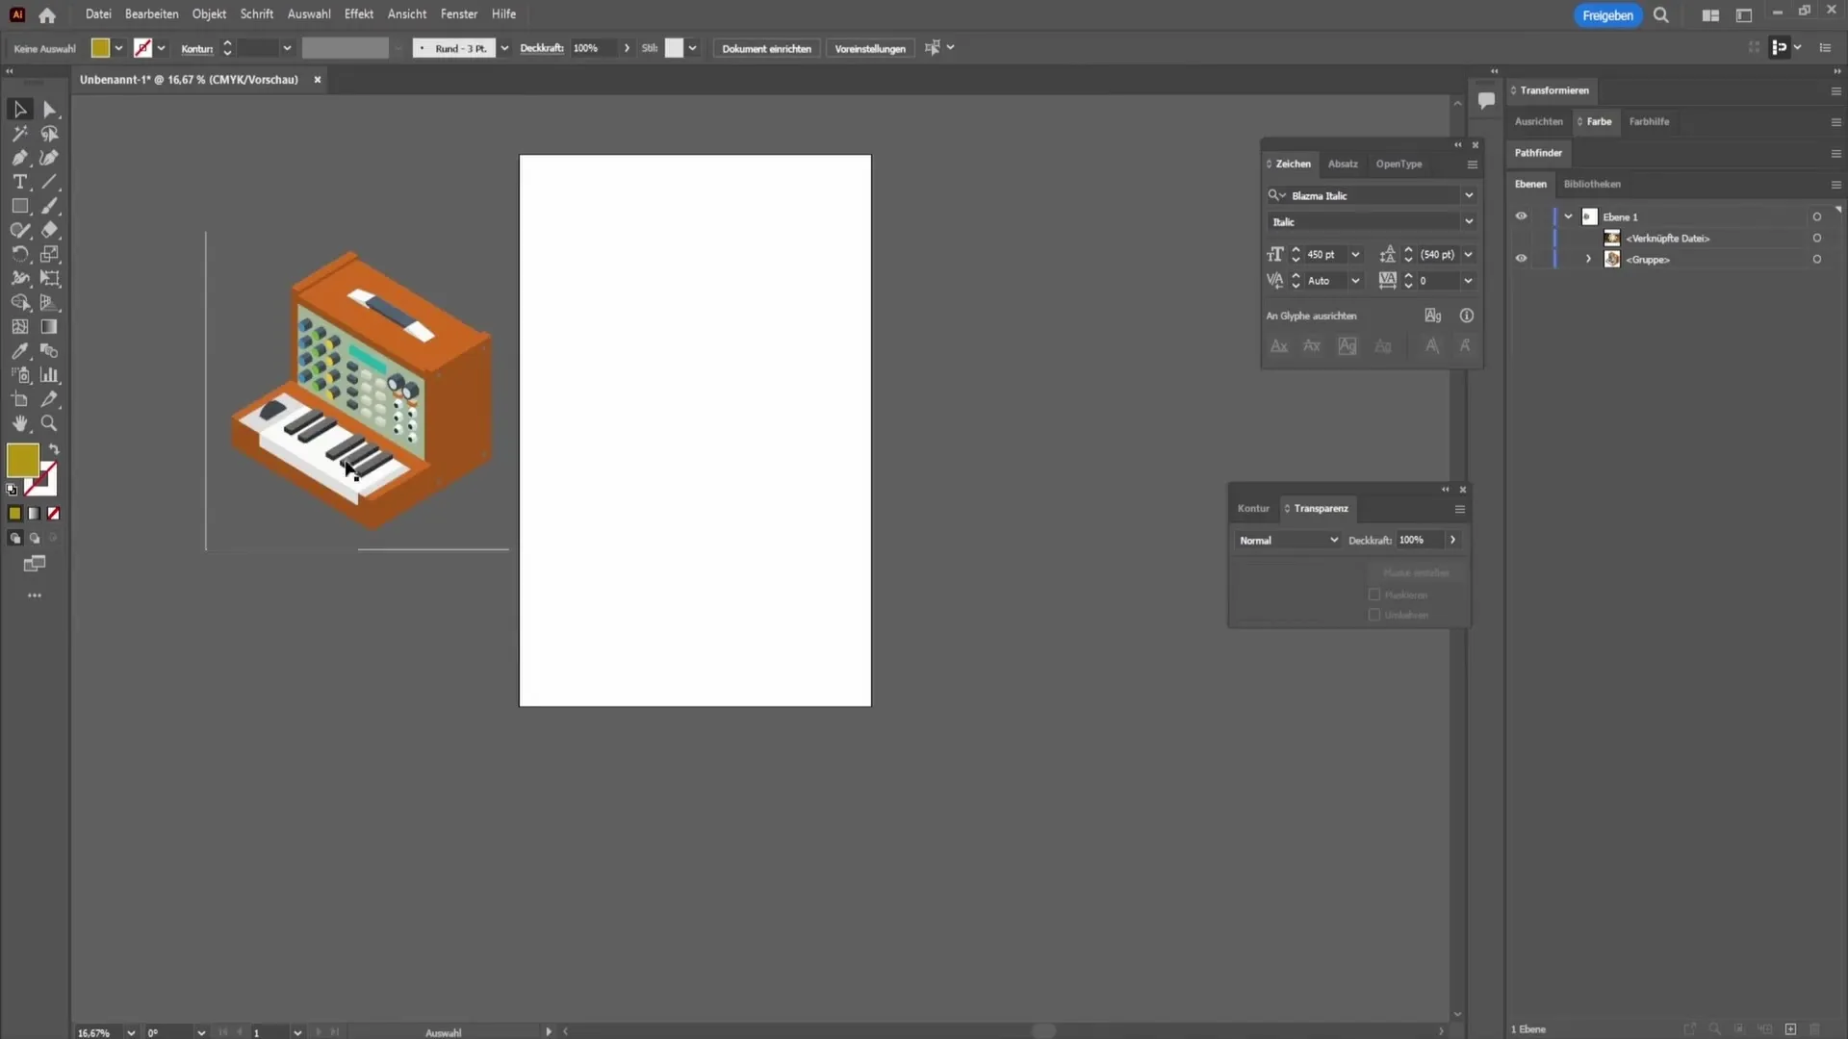Open zoom level dropdown 16,67%
The width and height of the screenshot is (1848, 1039).
(131, 1032)
